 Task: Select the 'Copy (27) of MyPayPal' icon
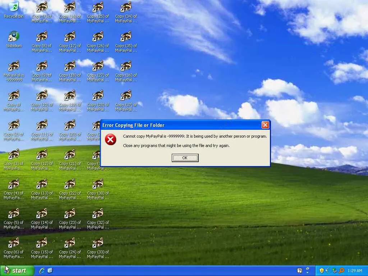tap(98, 72)
